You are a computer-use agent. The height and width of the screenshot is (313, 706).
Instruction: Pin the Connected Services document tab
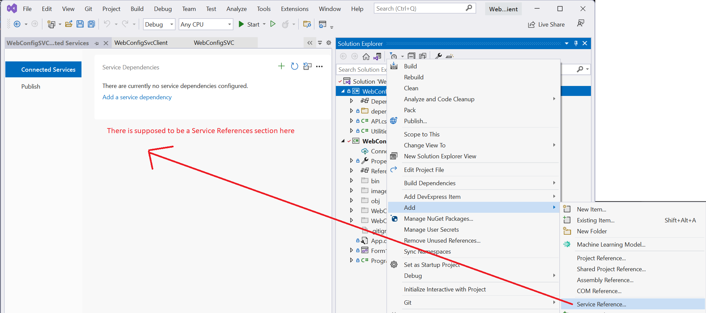pyautogui.click(x=97, y=43)
